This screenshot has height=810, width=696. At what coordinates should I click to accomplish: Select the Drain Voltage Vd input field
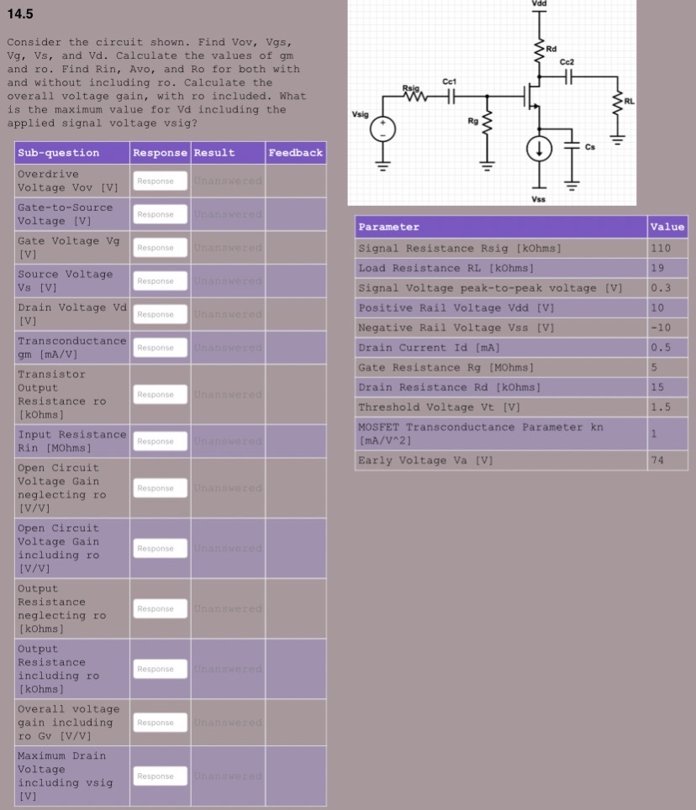[159, 313]
